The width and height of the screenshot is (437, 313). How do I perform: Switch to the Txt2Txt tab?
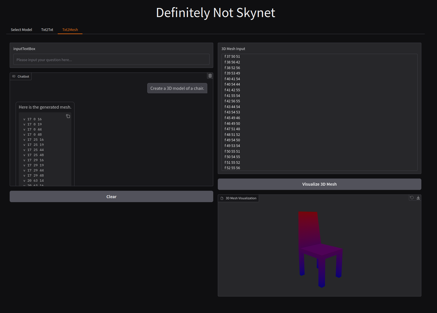pos(47,30)
